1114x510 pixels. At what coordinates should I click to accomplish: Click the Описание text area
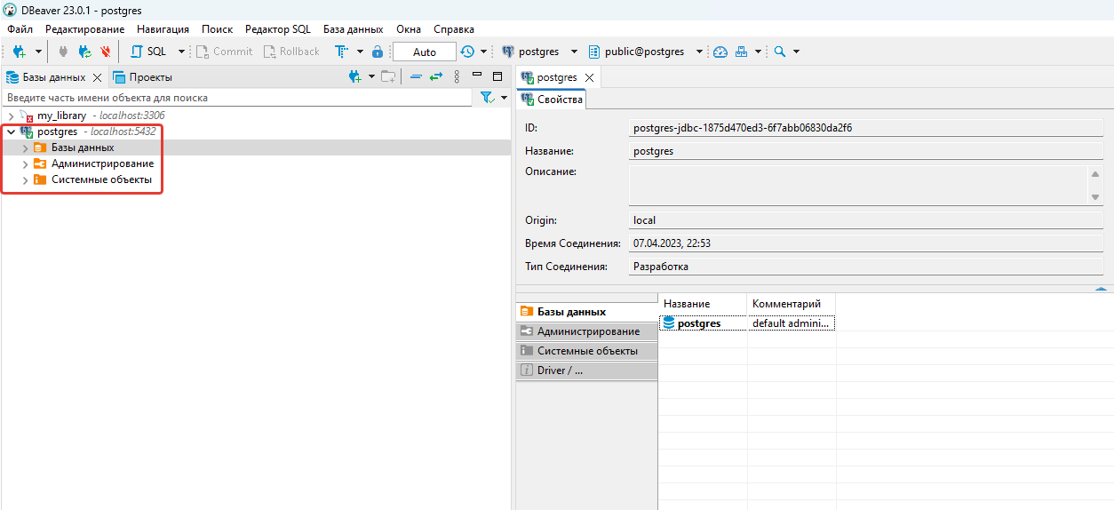tap(858, 185)
